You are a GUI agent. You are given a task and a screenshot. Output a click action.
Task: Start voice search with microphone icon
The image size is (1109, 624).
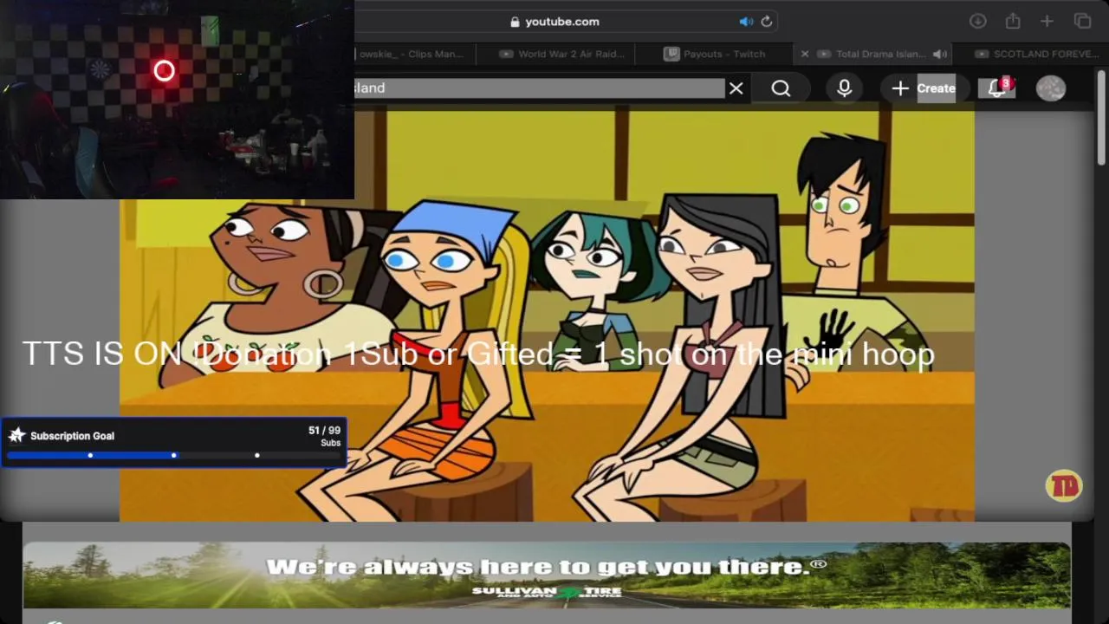tap(844, 88)
